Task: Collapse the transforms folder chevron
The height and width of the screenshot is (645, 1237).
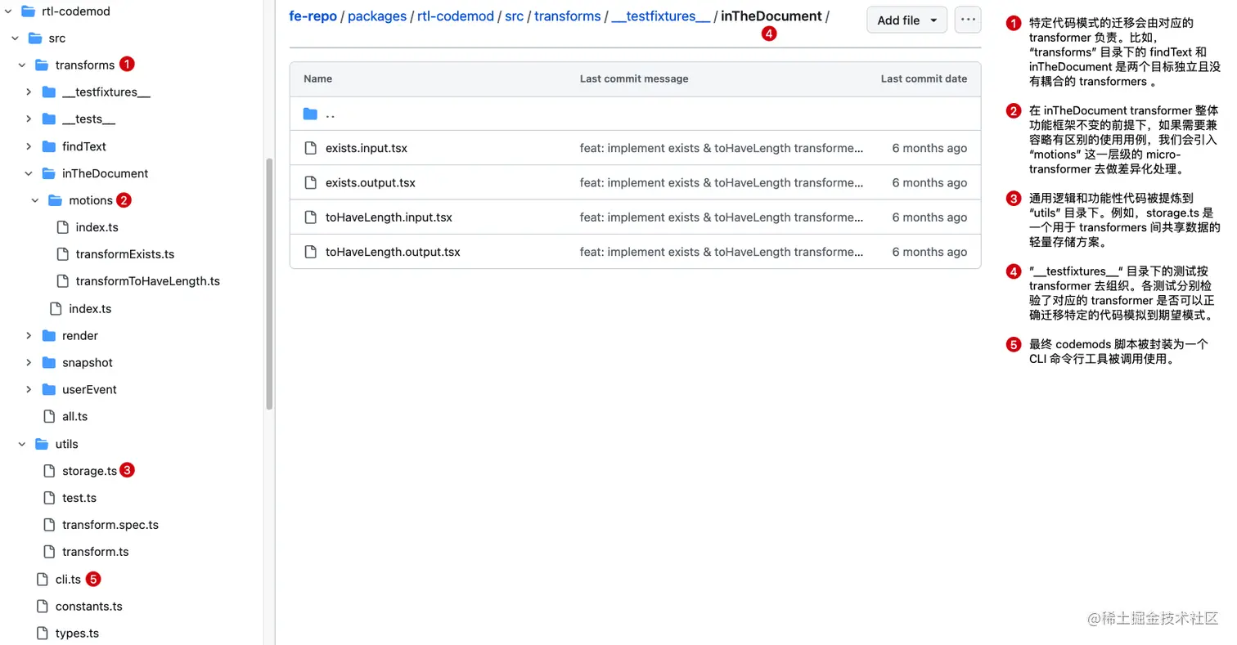Action: (22, 65)
